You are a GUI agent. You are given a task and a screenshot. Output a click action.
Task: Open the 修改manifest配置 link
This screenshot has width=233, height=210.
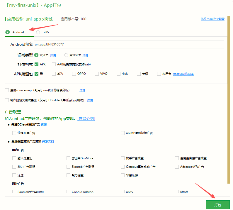point(212,19)
